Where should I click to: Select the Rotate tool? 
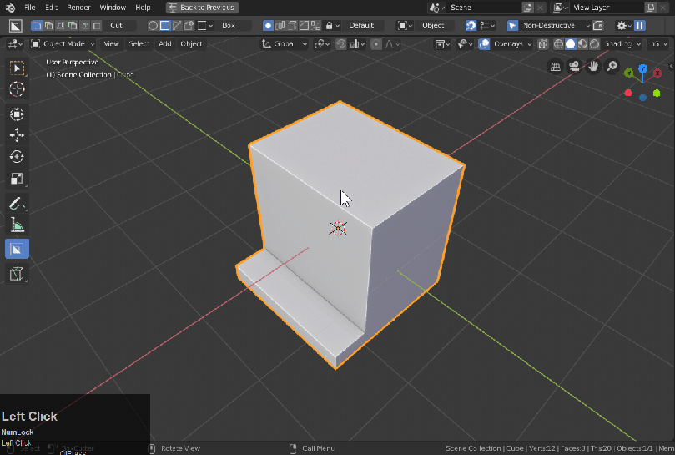coord(17,157)
